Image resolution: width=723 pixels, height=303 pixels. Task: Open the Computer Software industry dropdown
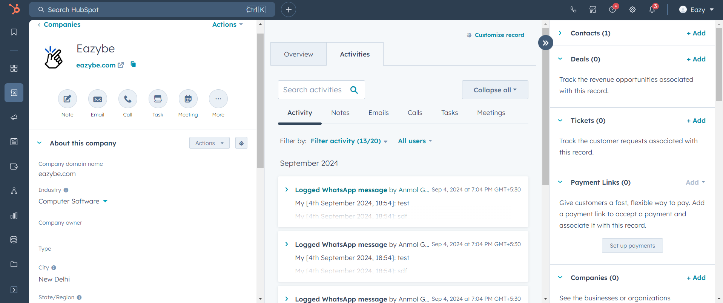tap(73, 201)
